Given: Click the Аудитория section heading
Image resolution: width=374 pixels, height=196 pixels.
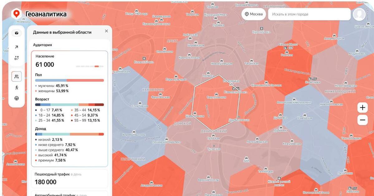Looking at the screenshot, I should (42, 45).
